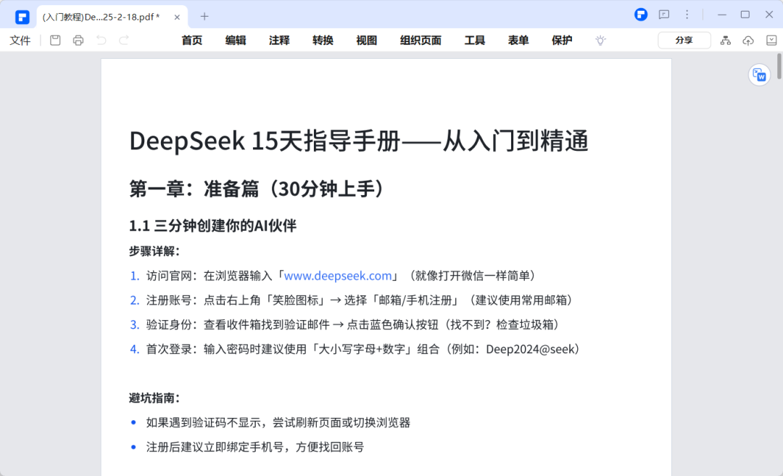Click subheading 1.1 三分钟创建你的AI伙伴
783x476 pixels.
212,226
